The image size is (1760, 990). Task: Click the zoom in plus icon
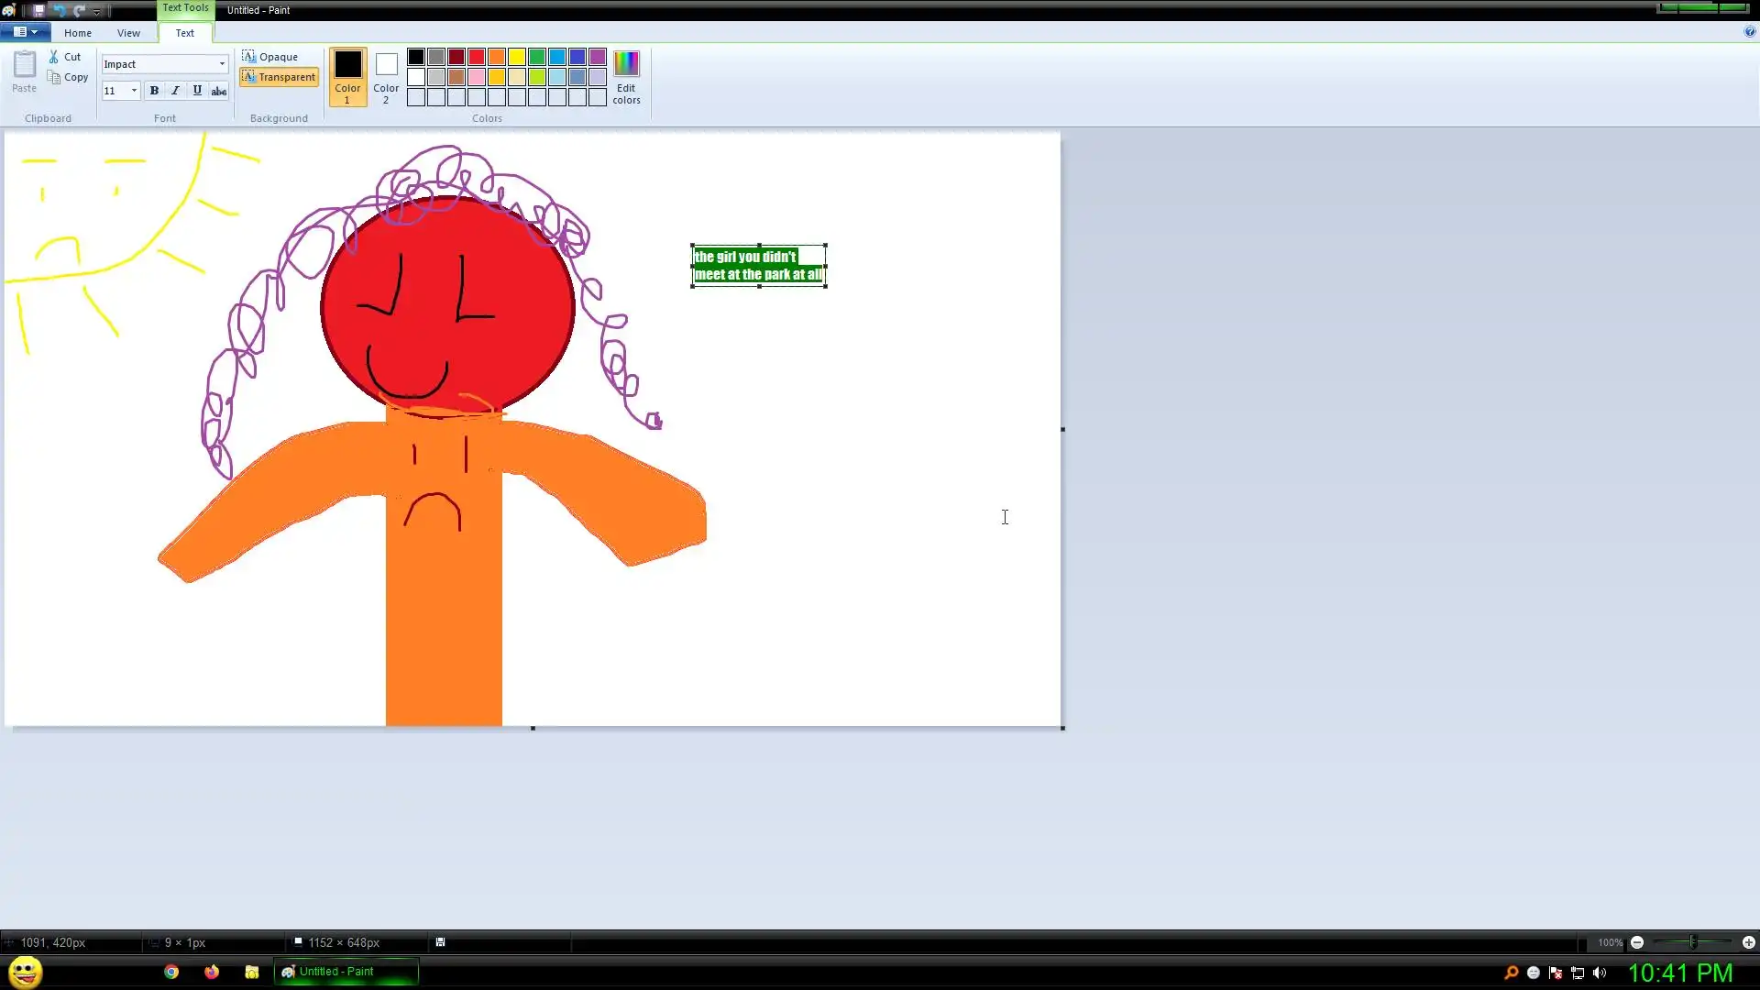(x=1748, y=942)
